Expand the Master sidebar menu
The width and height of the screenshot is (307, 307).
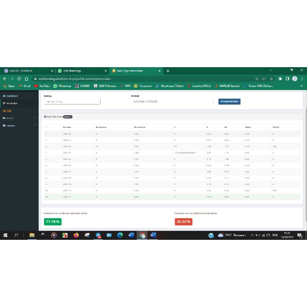click(19, 118)
